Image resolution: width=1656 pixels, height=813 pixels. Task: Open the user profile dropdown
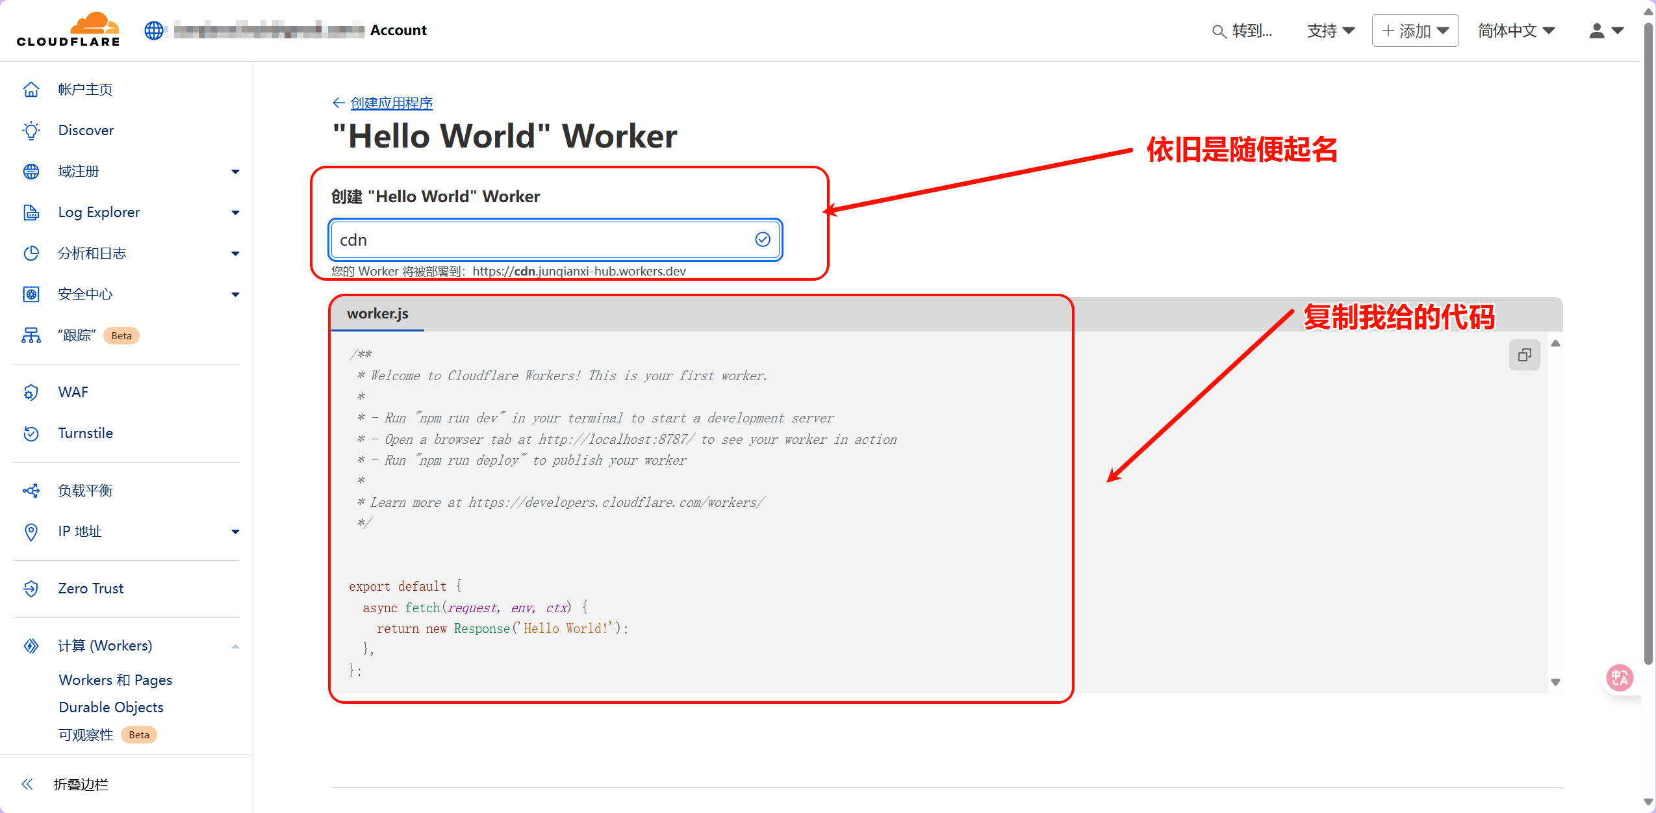(x=1606, y=31)
